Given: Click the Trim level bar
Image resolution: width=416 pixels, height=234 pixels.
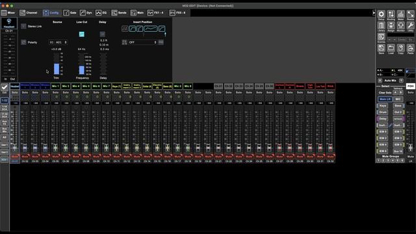Looking at the screenshot, I should pos(57,64).
